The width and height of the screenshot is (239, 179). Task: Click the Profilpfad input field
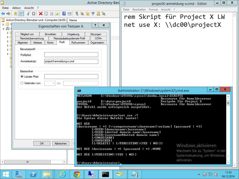(71, 55)
